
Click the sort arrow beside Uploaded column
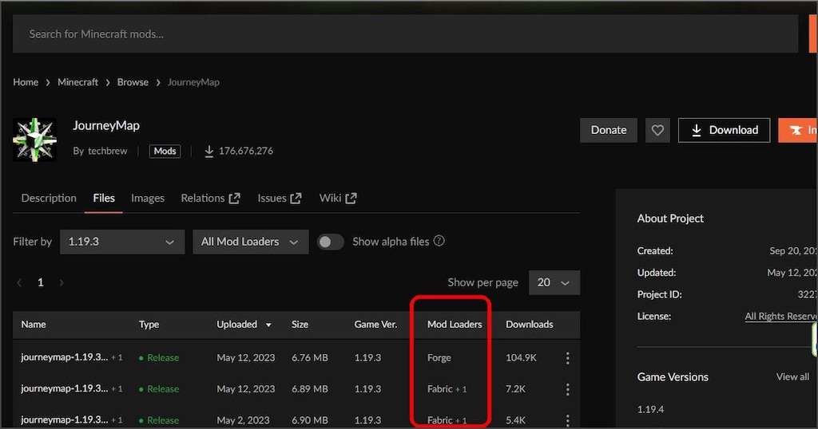pyautogui.click(x=268, y=325)
